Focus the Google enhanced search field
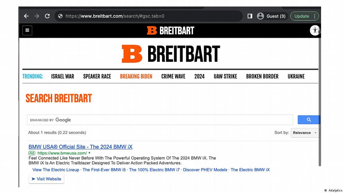Screen dimensions: 344x193 160,120
